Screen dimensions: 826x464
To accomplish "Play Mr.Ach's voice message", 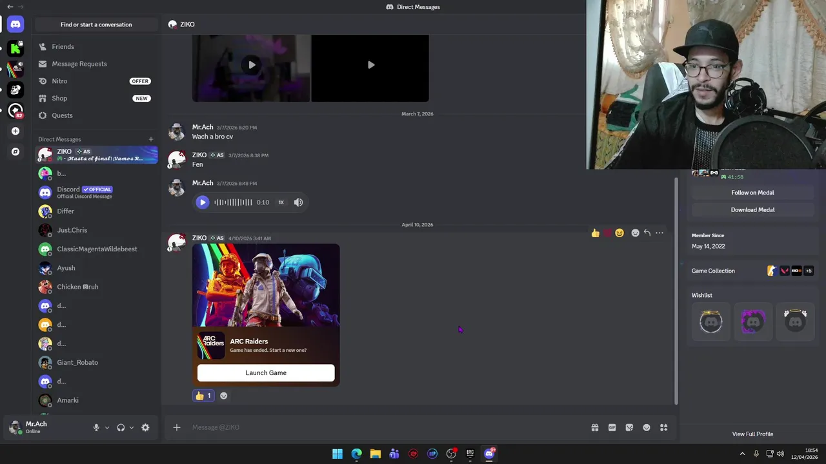I will 203,202.
